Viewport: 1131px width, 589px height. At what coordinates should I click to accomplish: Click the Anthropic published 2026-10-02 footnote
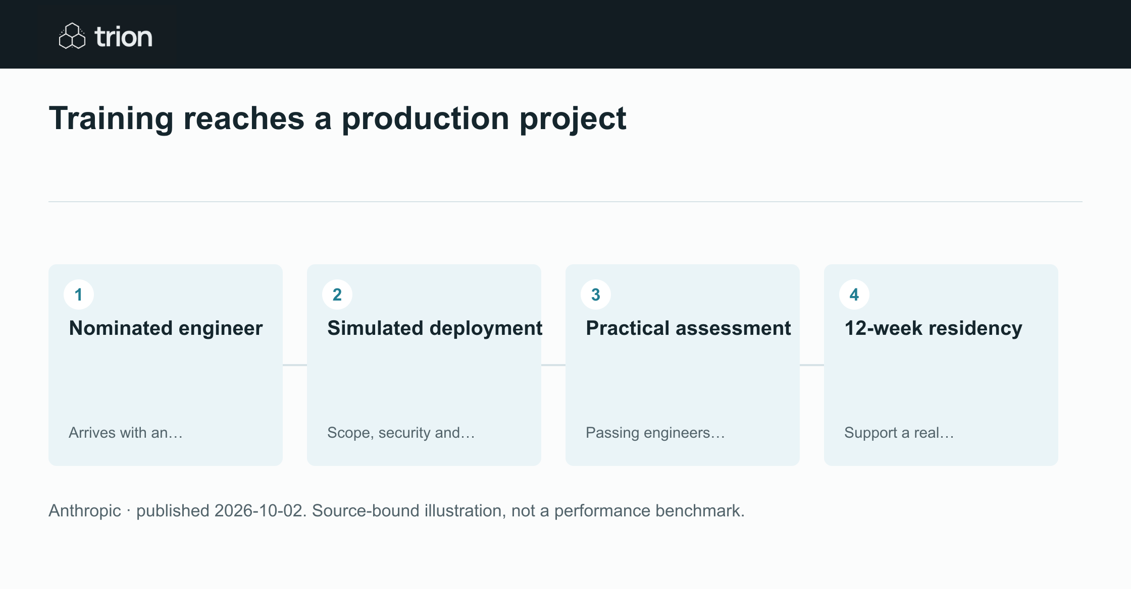tap(396, 511)
